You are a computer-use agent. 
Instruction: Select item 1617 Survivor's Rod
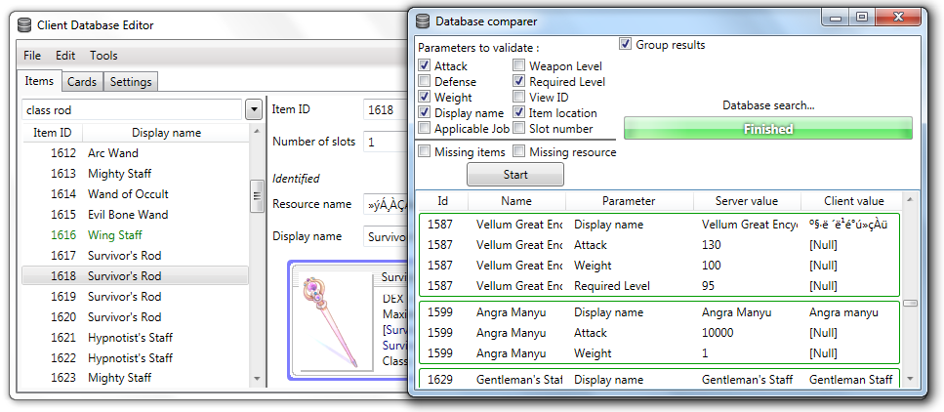[136, 256]
